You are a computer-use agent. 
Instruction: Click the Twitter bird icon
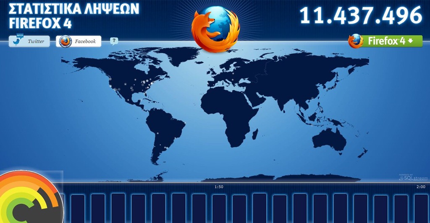click(17, 41)
